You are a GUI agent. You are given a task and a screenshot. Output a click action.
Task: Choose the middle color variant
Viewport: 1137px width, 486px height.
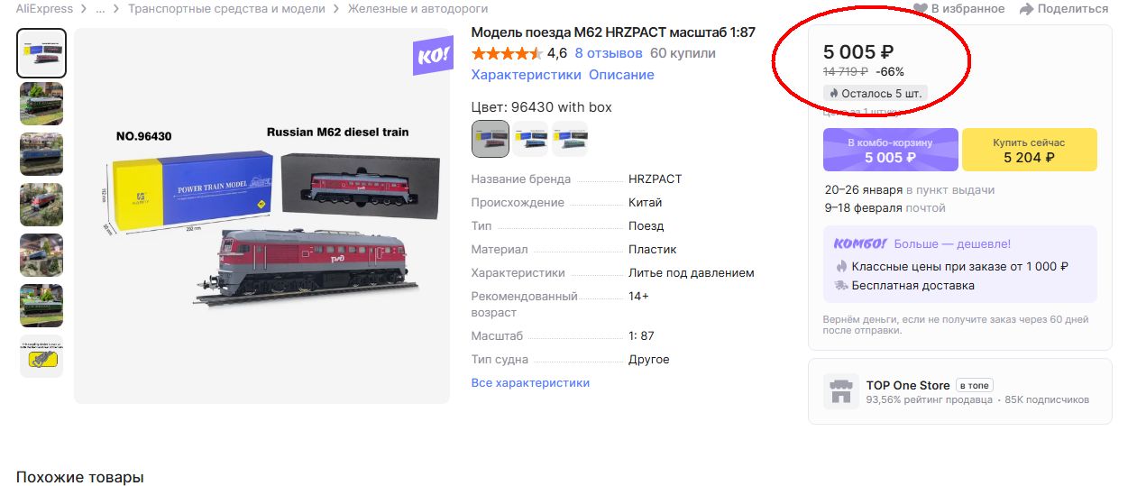(x=530, y=139)
